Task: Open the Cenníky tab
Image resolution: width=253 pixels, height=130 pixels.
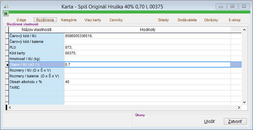Action: [x=116, y=20]
